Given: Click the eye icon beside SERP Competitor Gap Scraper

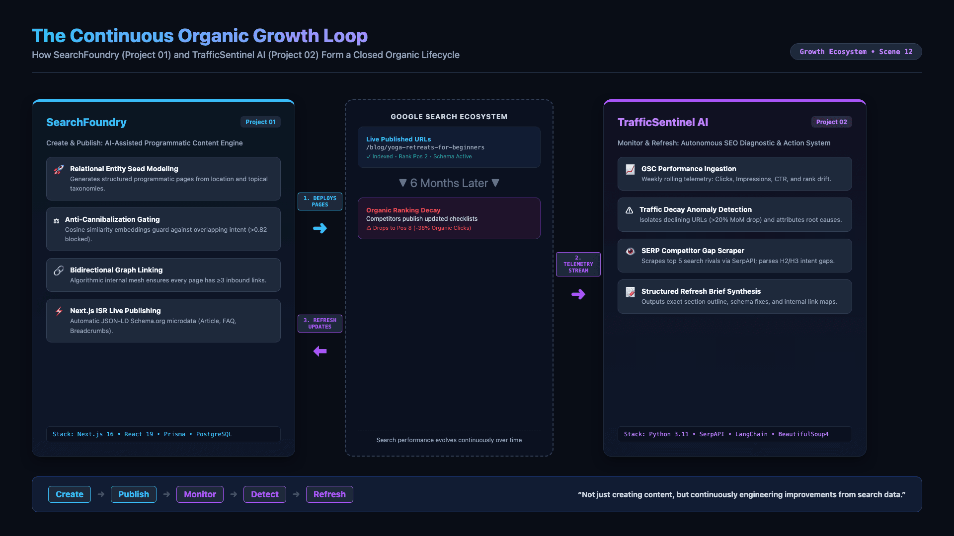Looking at the screenshot, I should click(x=630, y=251).
